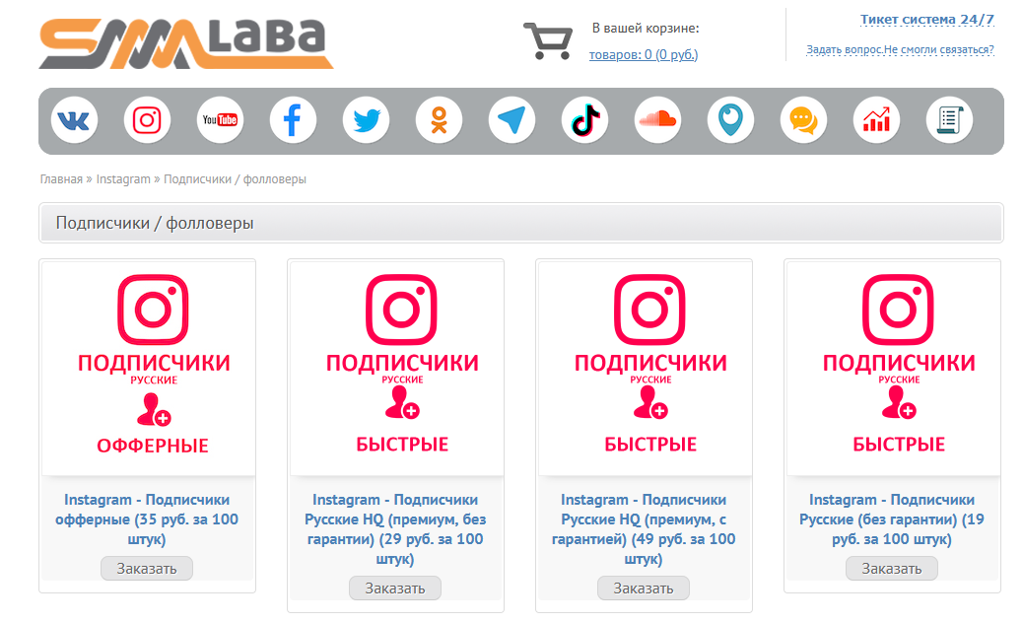Click 'Заказать' for 49 руб. premium followers
Viewport: 1023px width, 623px height.
coord(644,588)
